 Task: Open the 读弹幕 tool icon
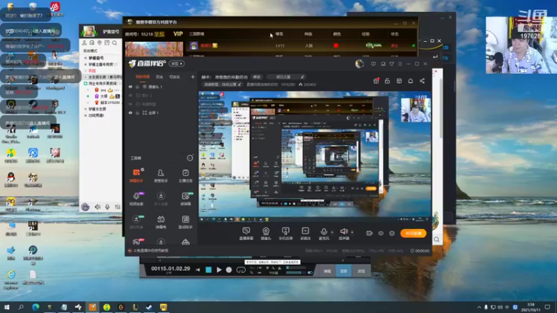pyautogui.click(x=185, y=199)
